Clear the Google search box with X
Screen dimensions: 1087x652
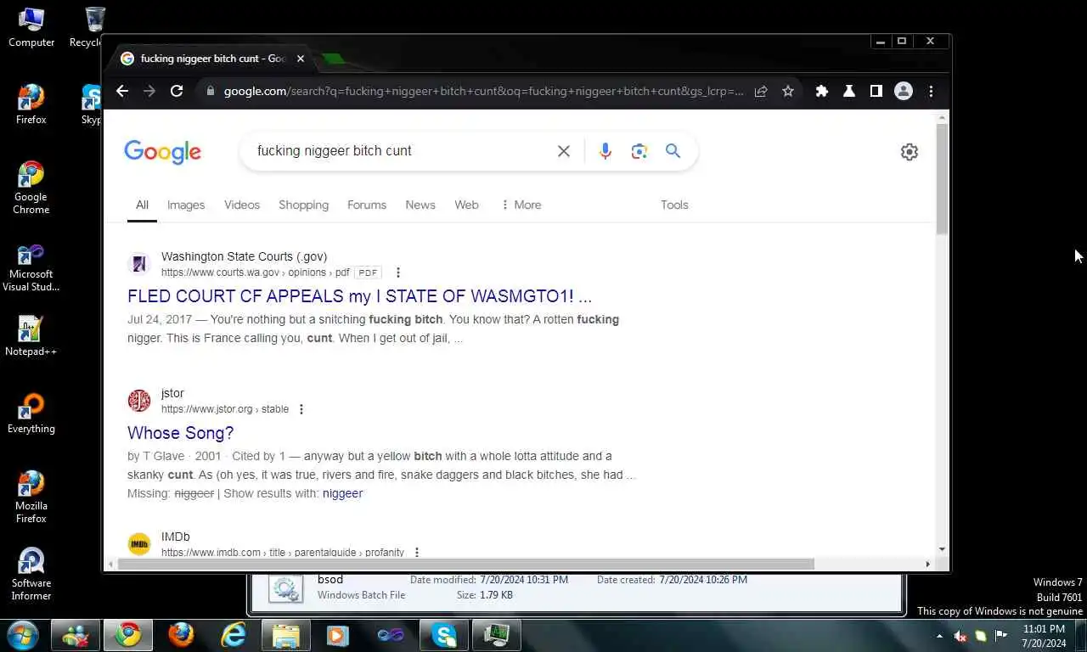pyautogui.click(x=564, y=151)
